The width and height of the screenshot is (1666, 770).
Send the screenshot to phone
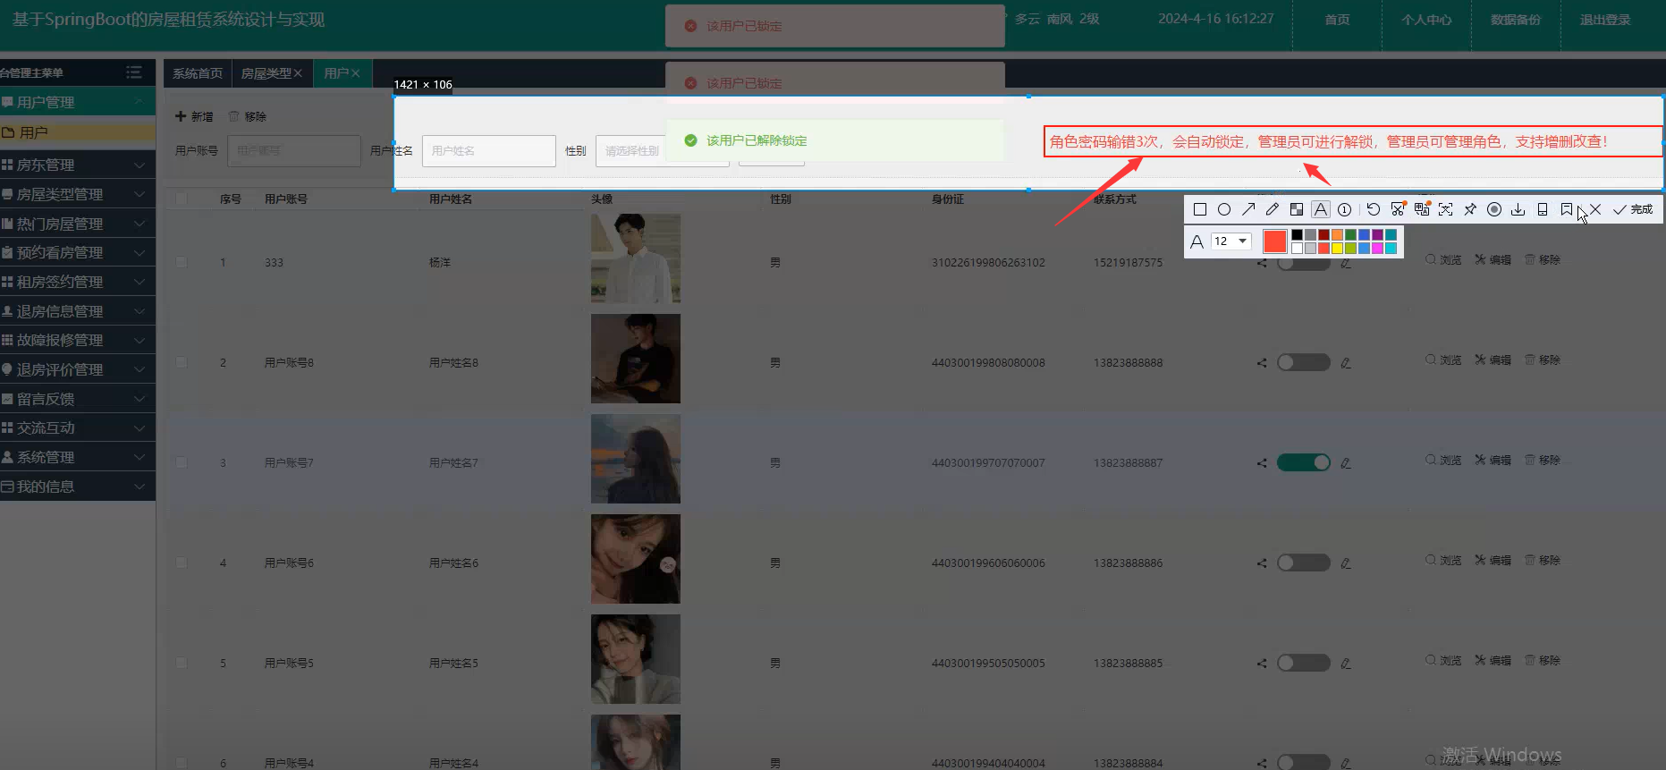1543,209
